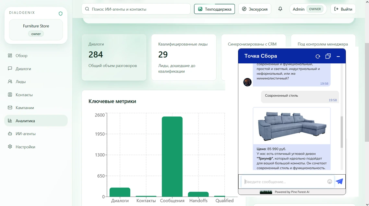Screen dimensions: 369x206
Task: Click the Сообщения bar in the chart
Action: pyautogui.click(x=172, y=157)
